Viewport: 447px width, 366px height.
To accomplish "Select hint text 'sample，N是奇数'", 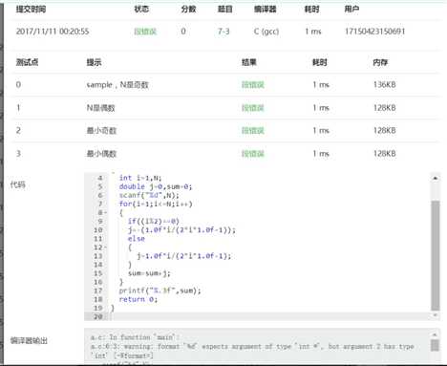I will click(x=117, y=85).
